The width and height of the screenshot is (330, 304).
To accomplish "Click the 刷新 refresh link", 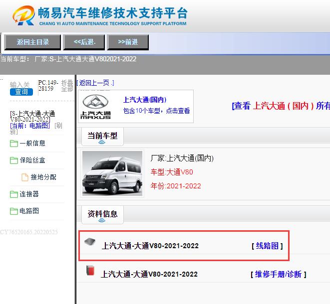I will (x=58, y=126).
